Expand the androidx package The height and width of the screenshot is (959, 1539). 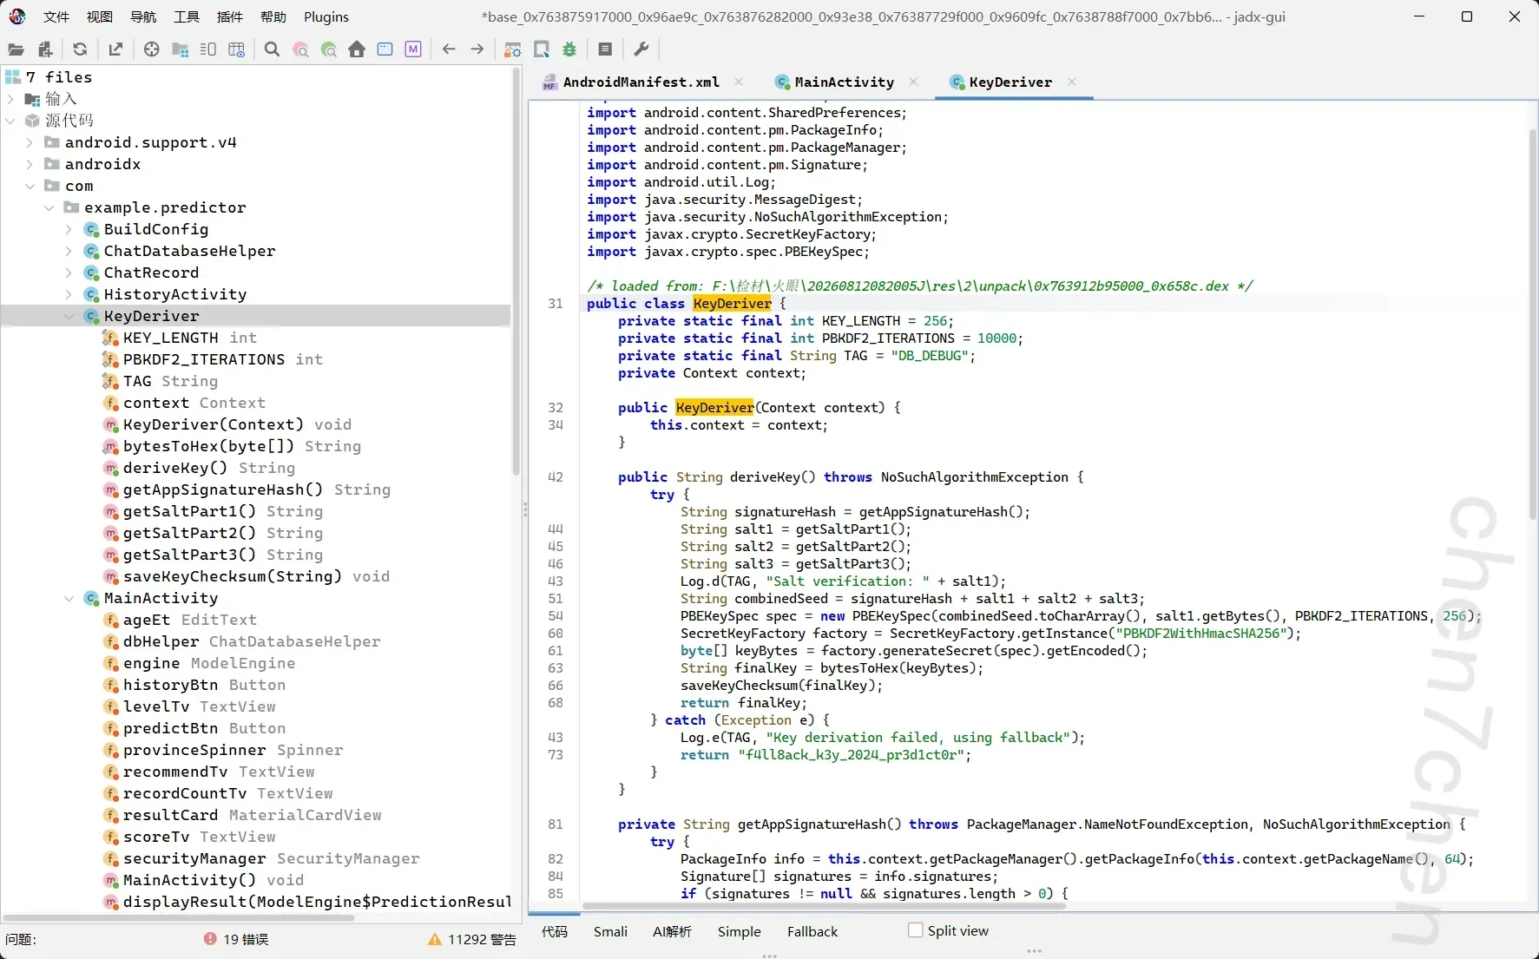pyautogui.click(x=30, y=164)
